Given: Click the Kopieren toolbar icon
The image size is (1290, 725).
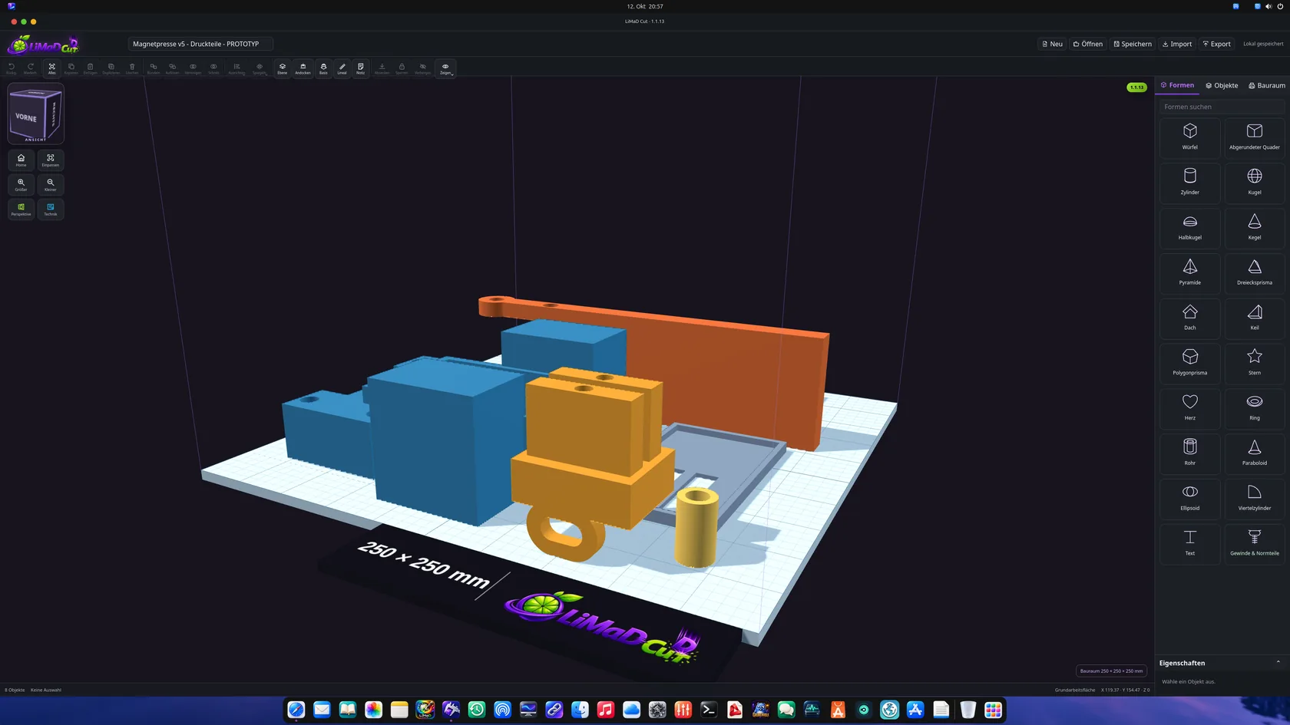Looking at the screenshot, I should click(x=71, y=68).
